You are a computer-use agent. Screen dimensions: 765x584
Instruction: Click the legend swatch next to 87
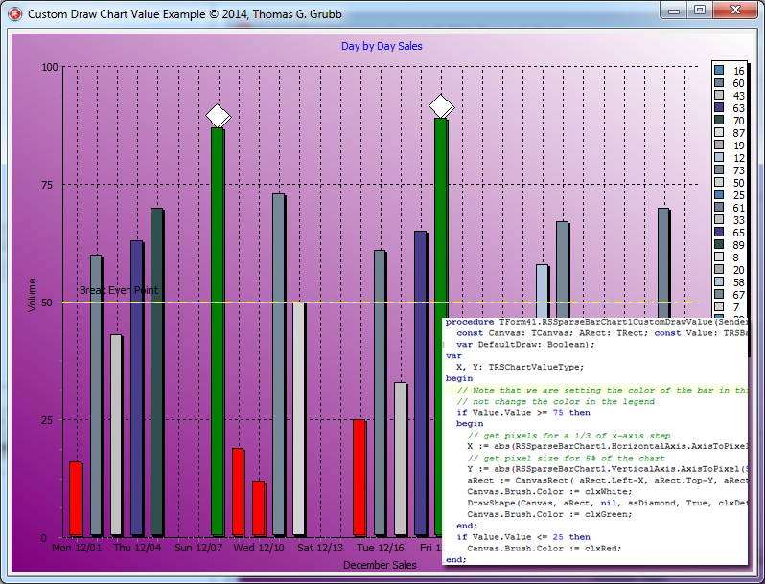[x=719, y=133]
